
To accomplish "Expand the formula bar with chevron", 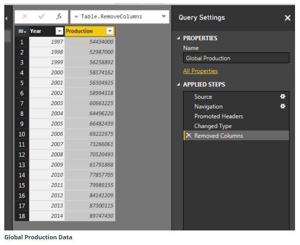I will tap(164, 17).
